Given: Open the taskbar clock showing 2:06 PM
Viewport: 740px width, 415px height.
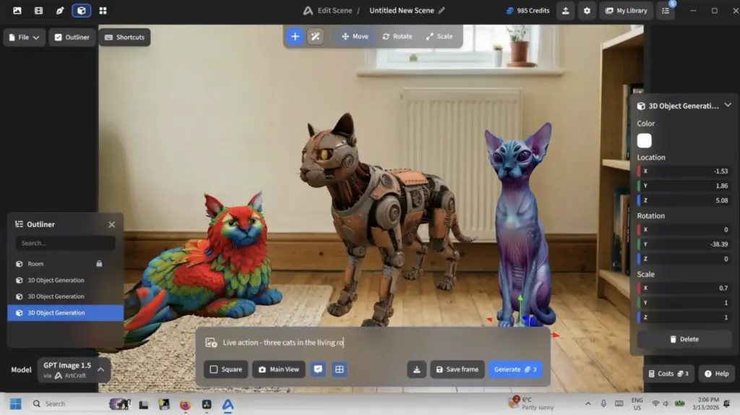Looking at the screenshot, I should click(705, 403).
